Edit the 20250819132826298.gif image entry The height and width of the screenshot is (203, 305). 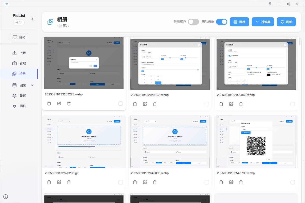click(59, 182)
